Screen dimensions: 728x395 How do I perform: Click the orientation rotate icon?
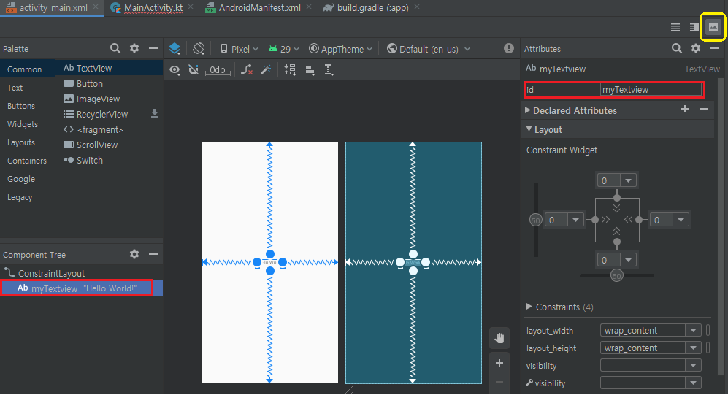(199, 49)
